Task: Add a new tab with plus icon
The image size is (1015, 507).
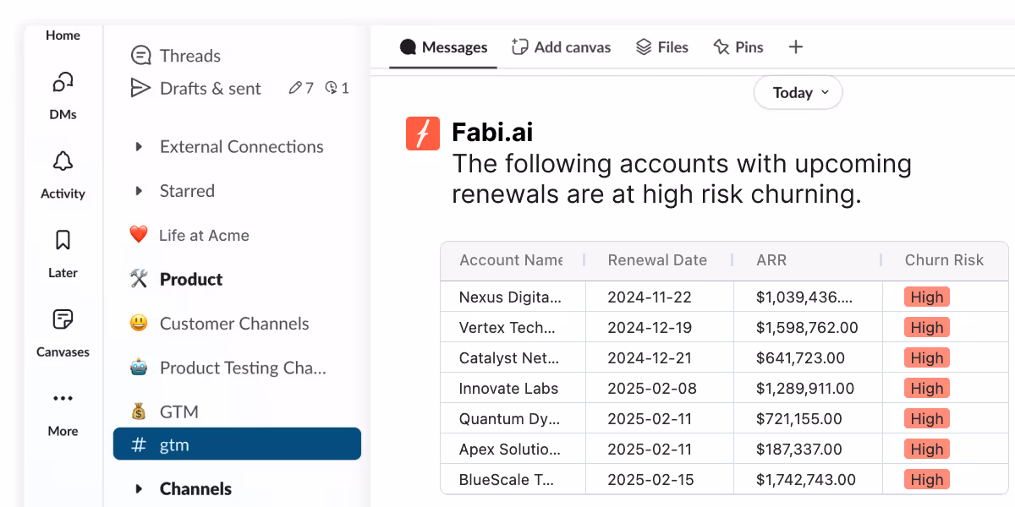Action: [x=795, y=47]
